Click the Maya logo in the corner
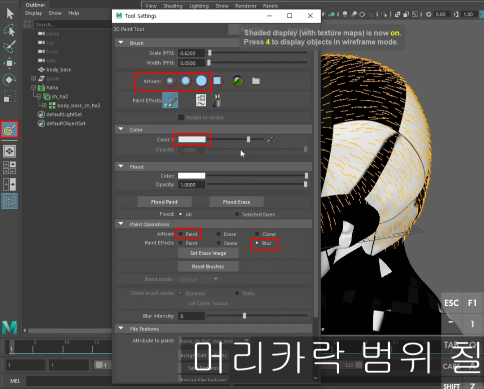The height and width of the screenshot is (389, 484). pyautogui.click(x=10, y=327)
